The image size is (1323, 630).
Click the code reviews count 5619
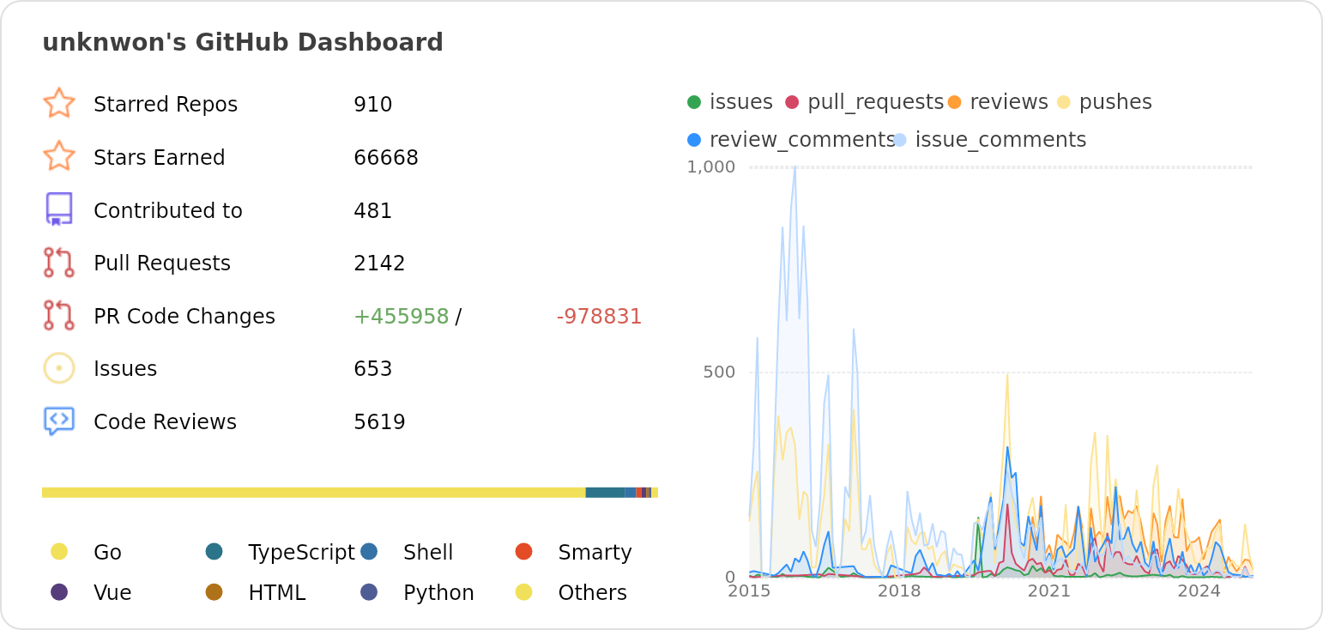coord(379,422)
